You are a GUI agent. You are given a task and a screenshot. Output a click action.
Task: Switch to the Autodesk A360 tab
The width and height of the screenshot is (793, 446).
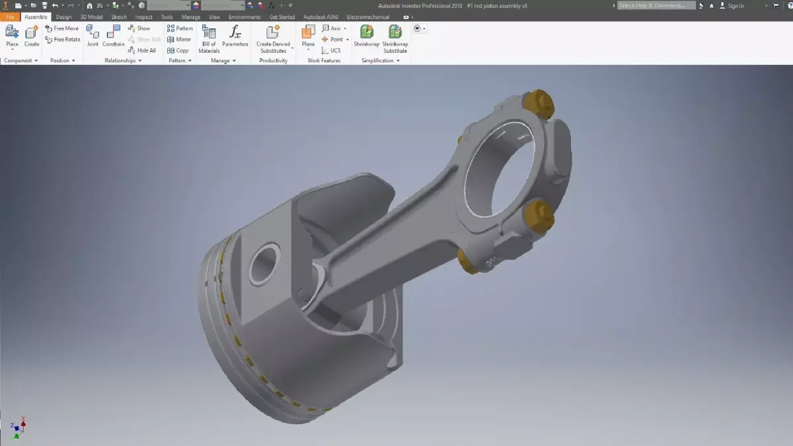[x=321, y=17]
